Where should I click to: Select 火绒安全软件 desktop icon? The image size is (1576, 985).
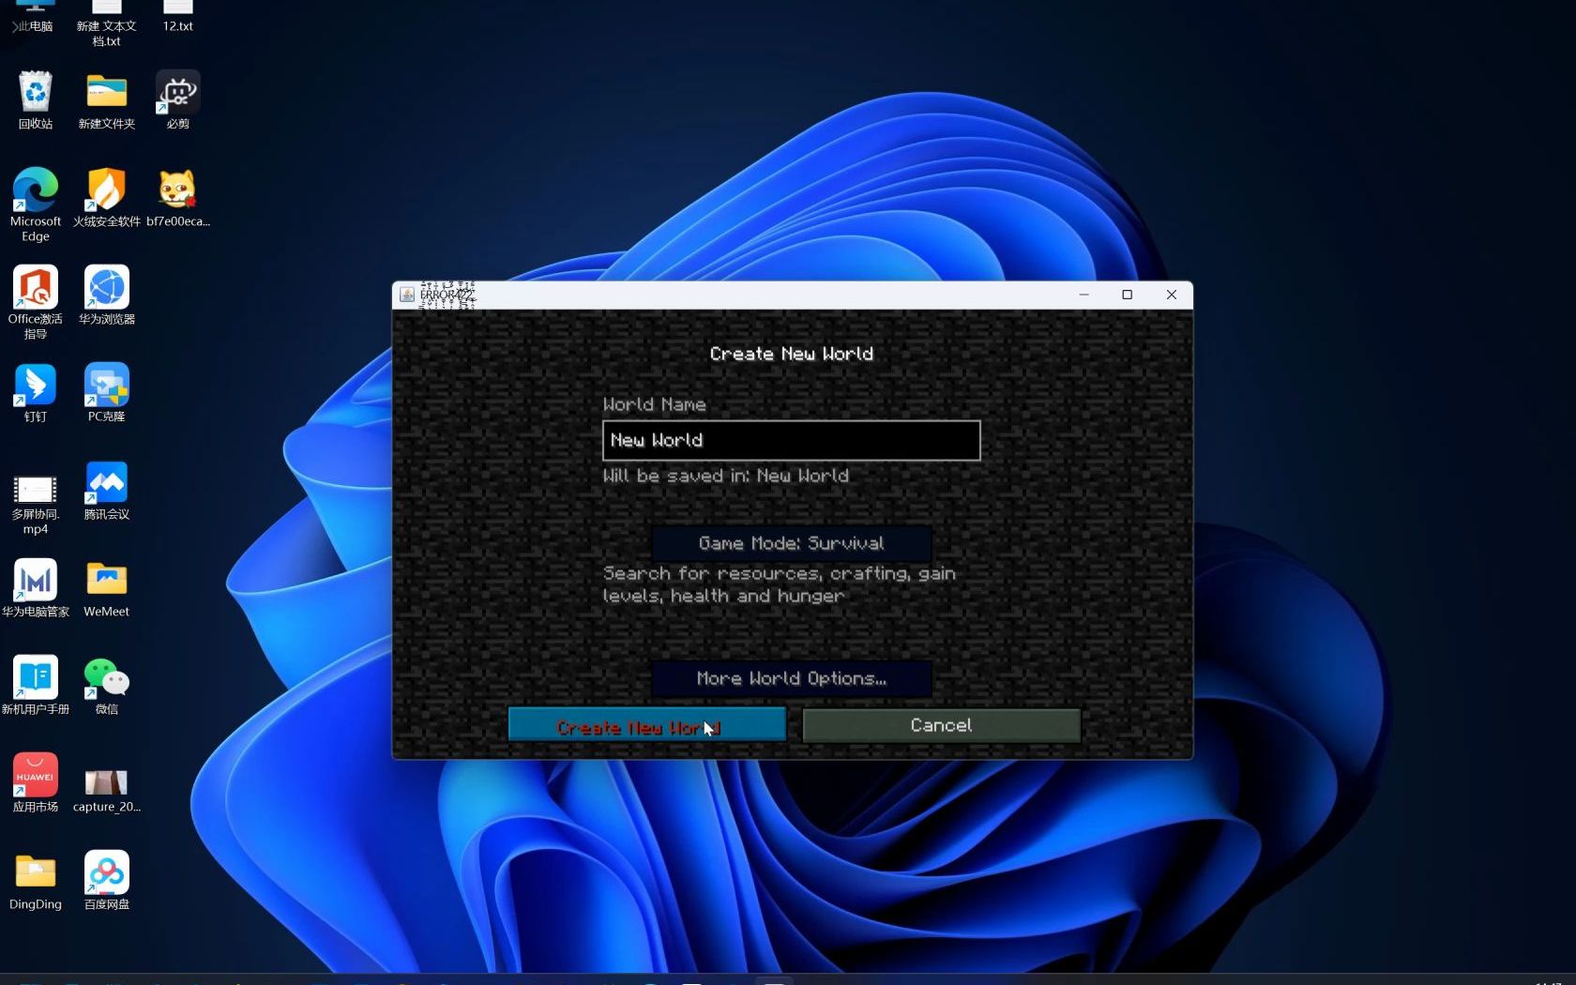pyautogui.click(x=107, y=197)
